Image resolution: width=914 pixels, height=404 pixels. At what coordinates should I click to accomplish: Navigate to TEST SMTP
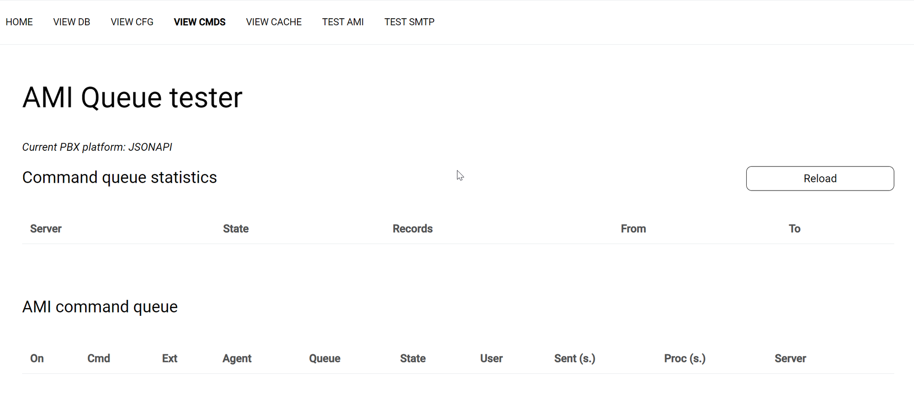click(x=409, y=22)
